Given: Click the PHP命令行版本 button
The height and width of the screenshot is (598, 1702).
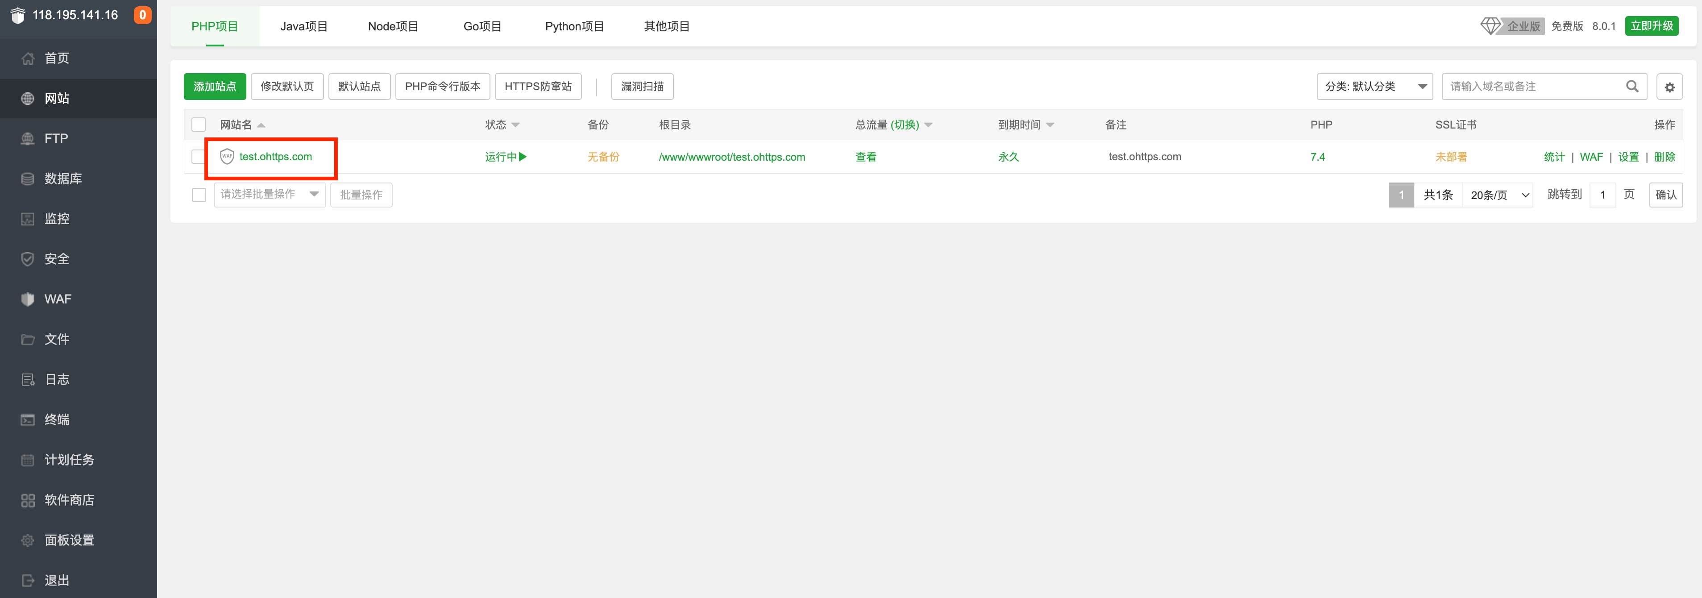Looking at the screenshot, I should pyautogui.click(x=443, y=87).
